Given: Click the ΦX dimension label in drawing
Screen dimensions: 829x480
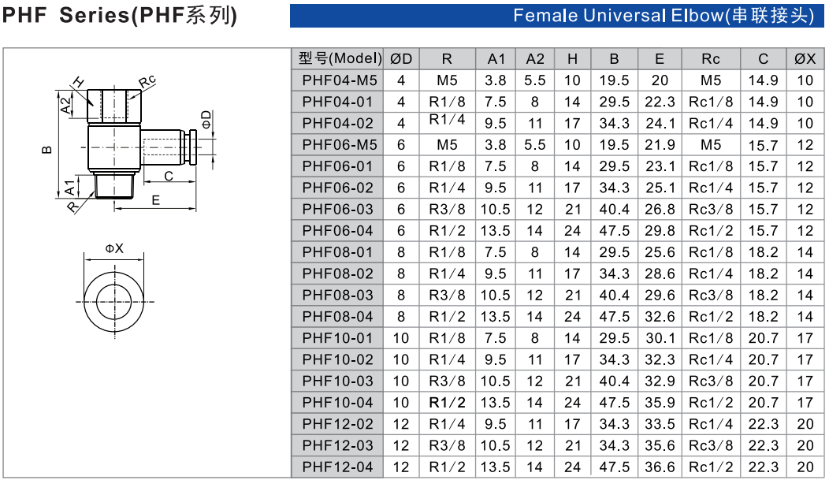Looking at the screenshot, I should 115,248.
